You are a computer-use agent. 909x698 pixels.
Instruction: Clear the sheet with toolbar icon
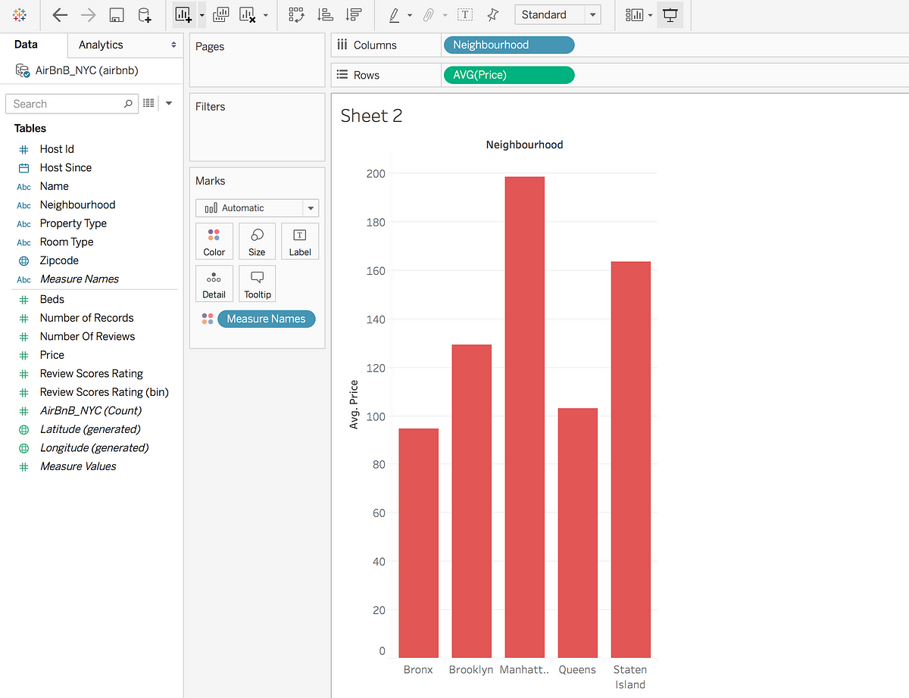click(247, 14)
